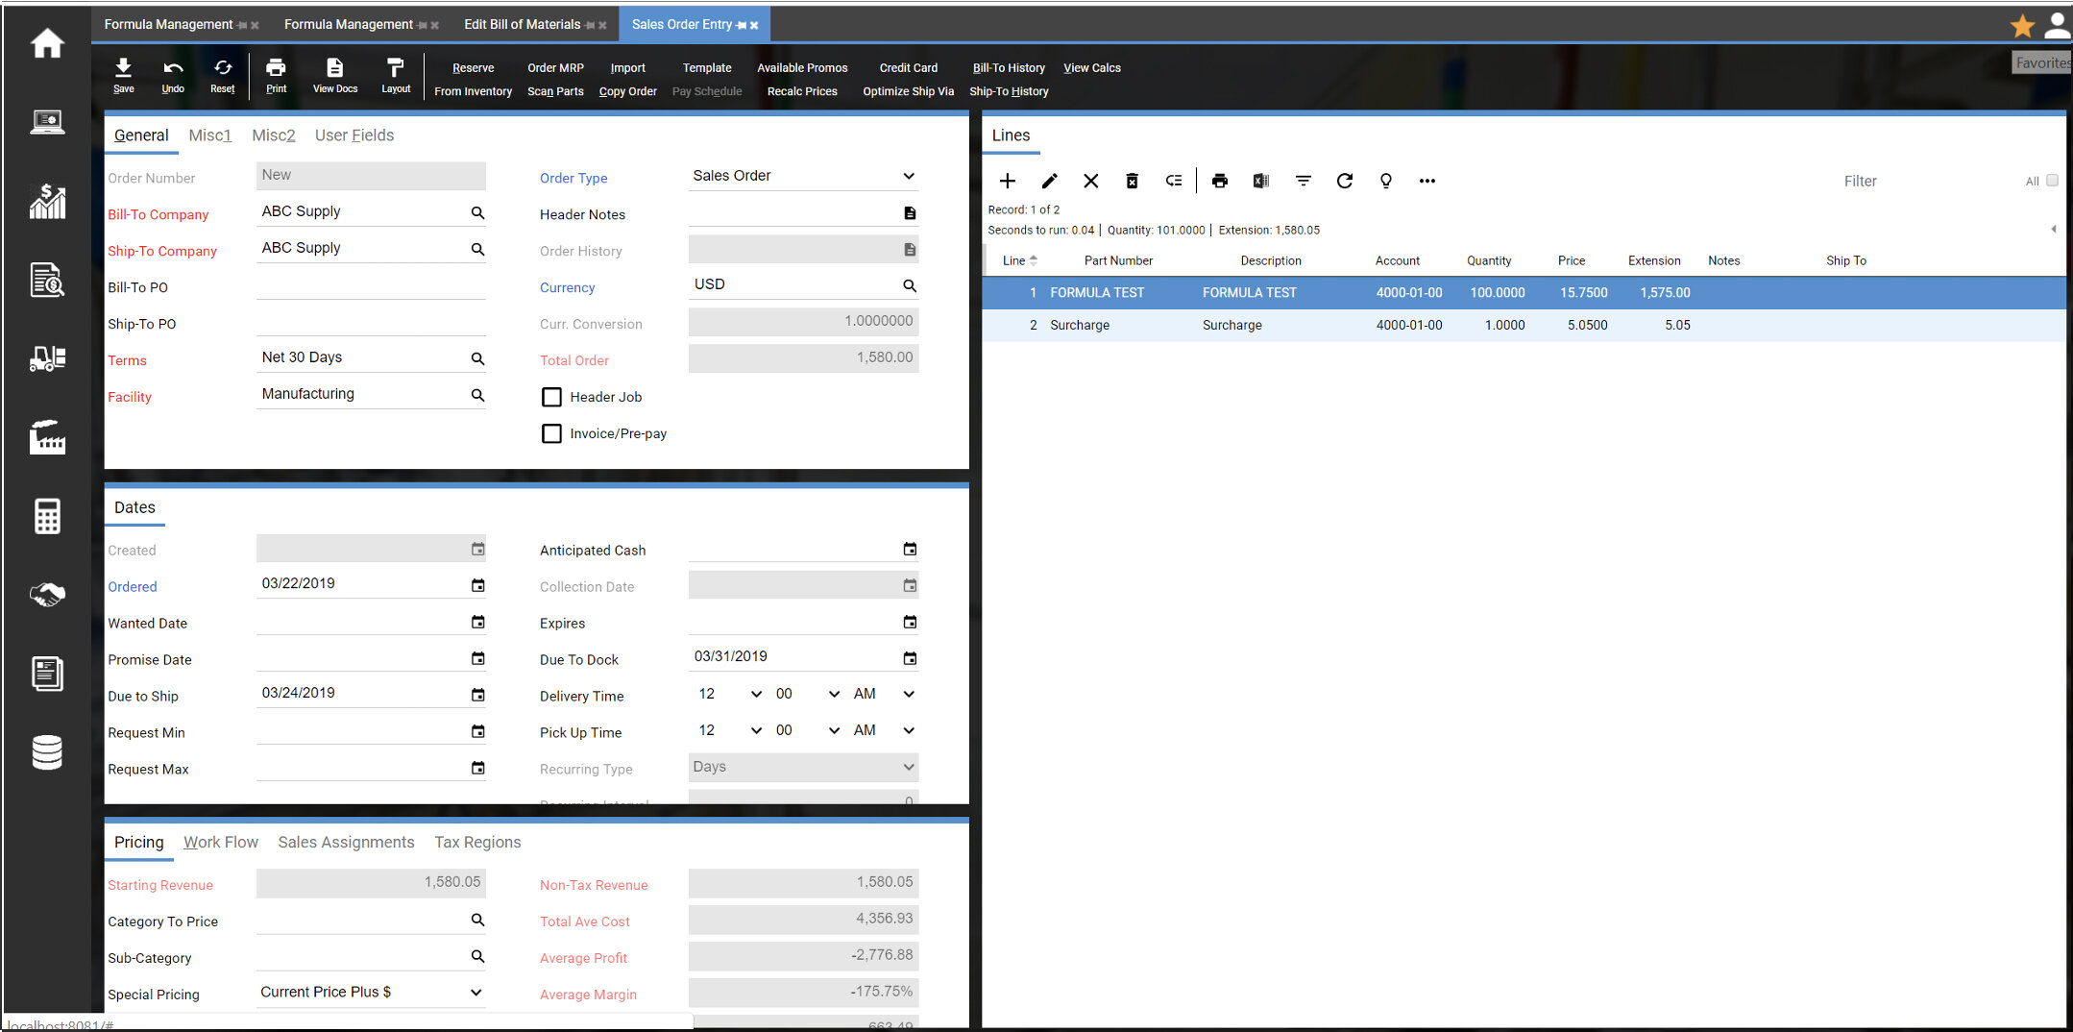Viewport: 2073px width, 1032px height.
Task: Click the Copy Order button
Action: (x=627, y=91)
